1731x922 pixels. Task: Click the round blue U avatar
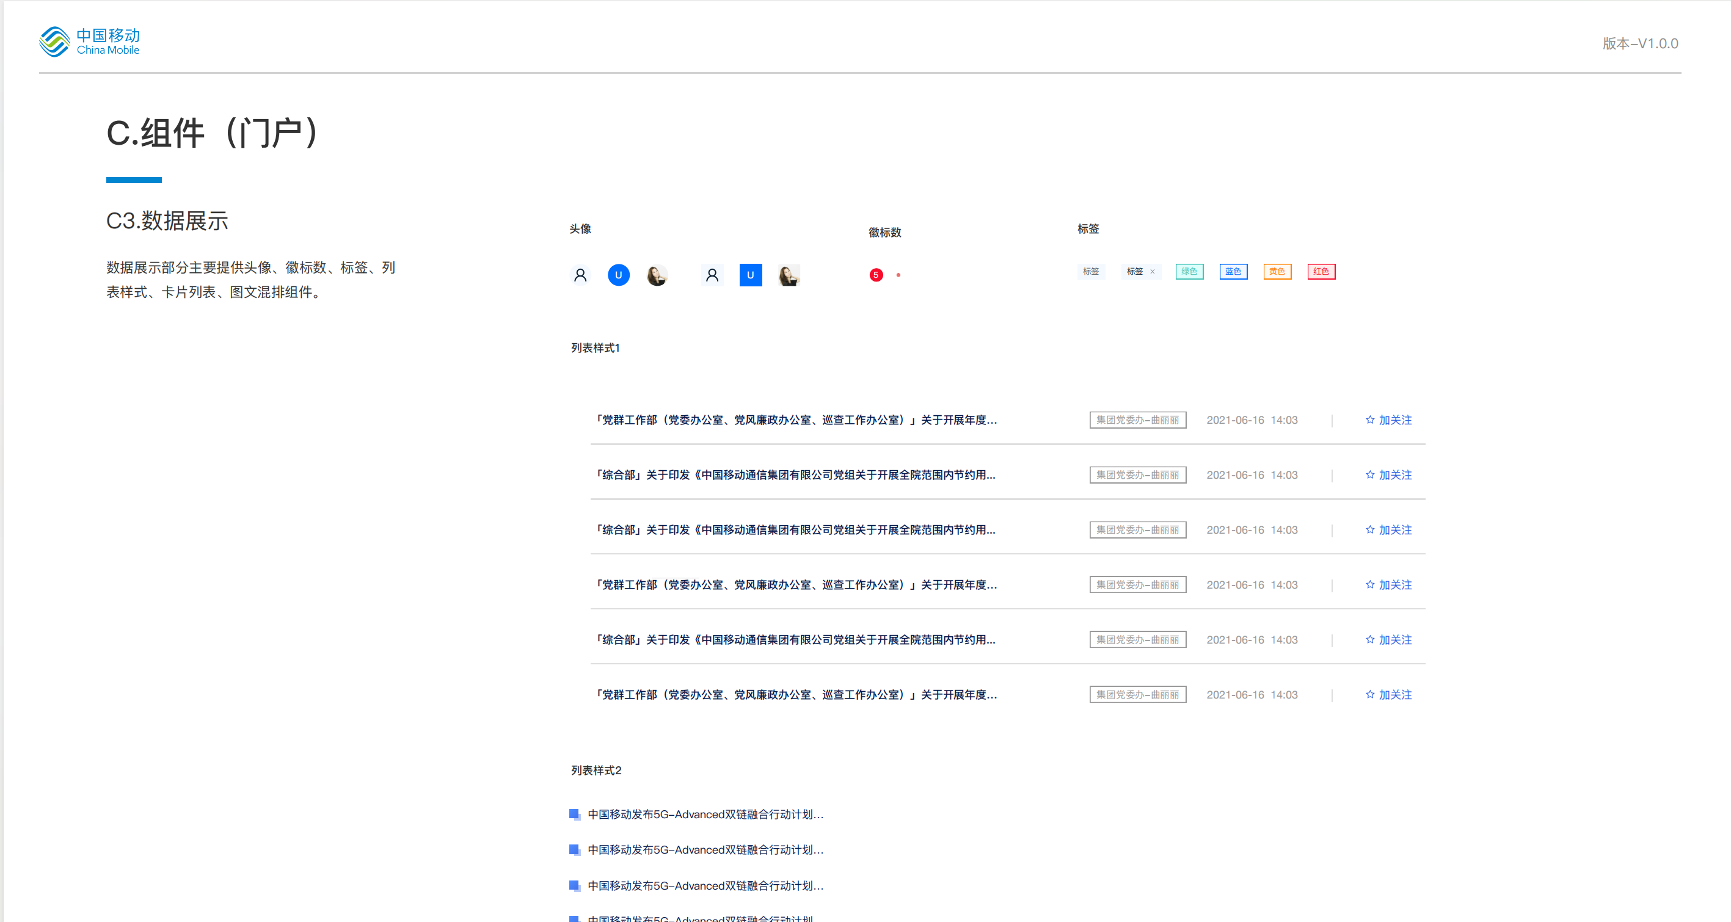[618, 275]
